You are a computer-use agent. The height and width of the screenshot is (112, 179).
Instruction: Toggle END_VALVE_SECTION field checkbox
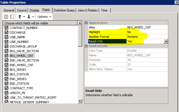(7, 60)
